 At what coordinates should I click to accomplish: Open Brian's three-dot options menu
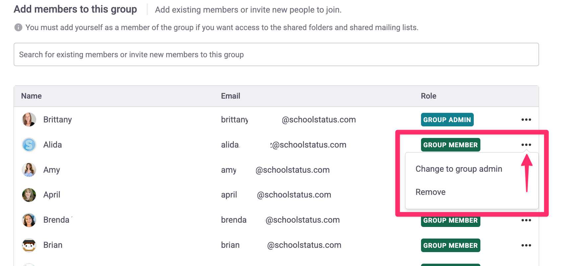point(526,245)
